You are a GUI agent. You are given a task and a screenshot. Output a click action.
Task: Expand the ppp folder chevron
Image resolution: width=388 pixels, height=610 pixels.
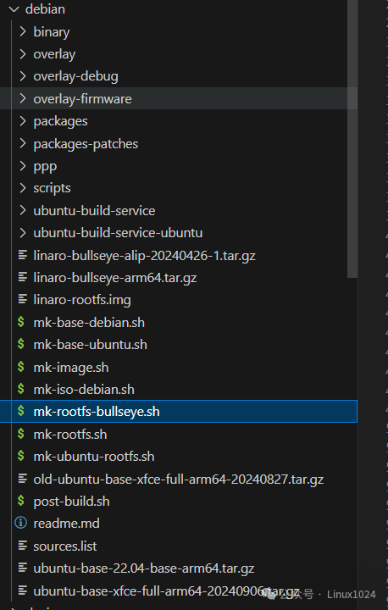point(23,166)
